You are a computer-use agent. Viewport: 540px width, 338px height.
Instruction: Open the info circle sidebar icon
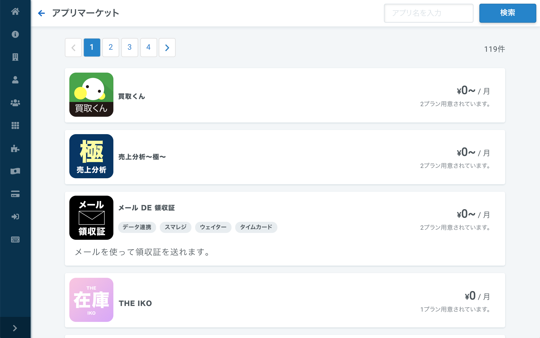point(15,34)
